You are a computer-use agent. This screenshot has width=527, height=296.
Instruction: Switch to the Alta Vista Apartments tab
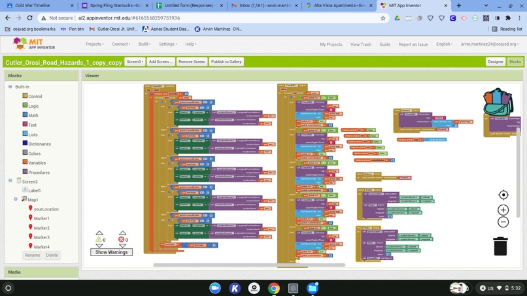(x=339, y=5)
